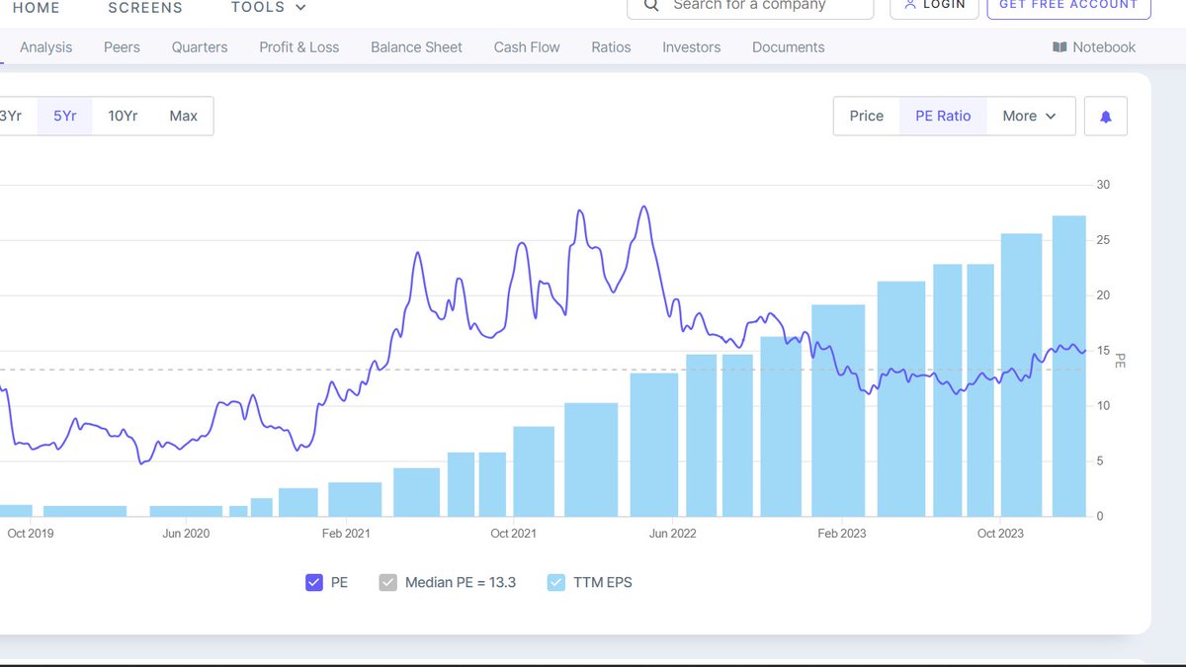Open the More chart options dropdown
Screen dimensions: 1186x667
coord(1030,116)
